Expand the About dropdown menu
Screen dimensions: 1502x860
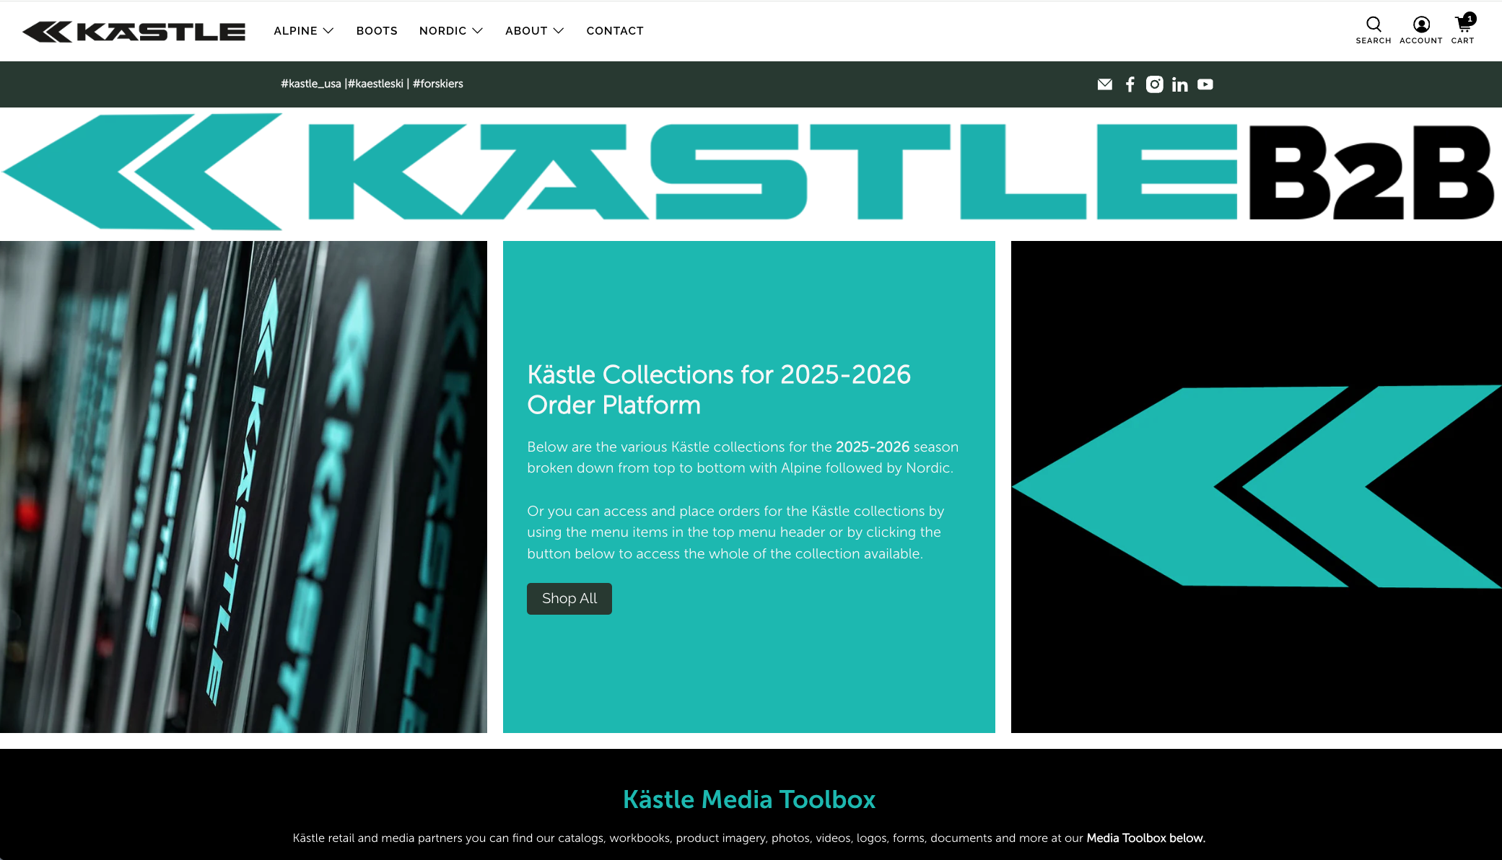(534, 31)
